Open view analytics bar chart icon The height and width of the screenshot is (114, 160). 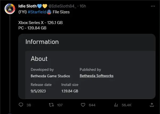(x=116, y=105)
